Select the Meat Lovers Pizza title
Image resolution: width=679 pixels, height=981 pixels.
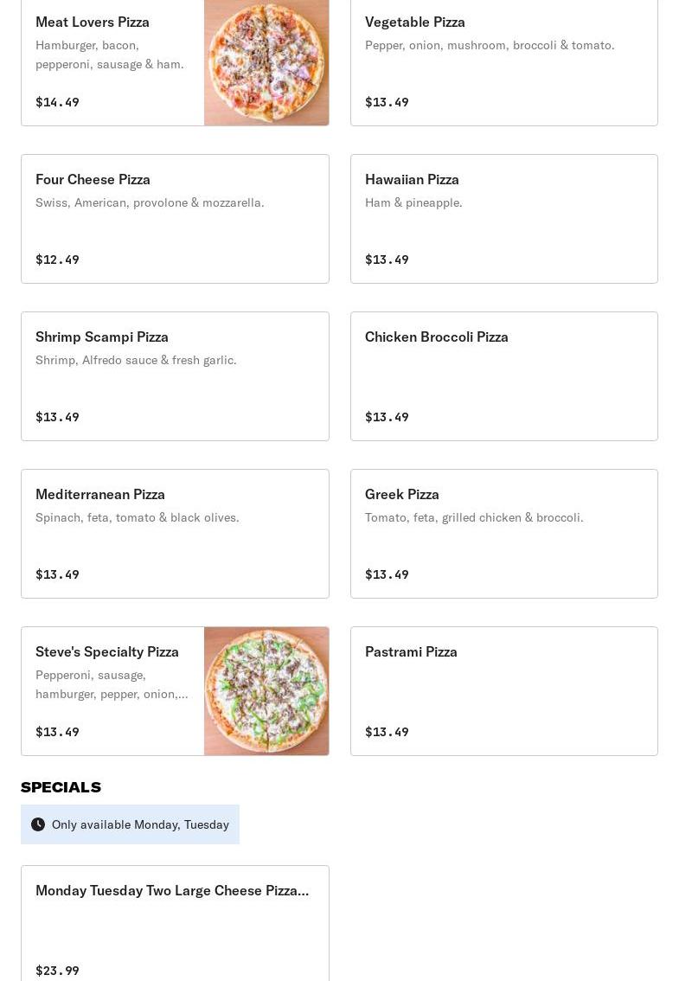coord(93,22)
